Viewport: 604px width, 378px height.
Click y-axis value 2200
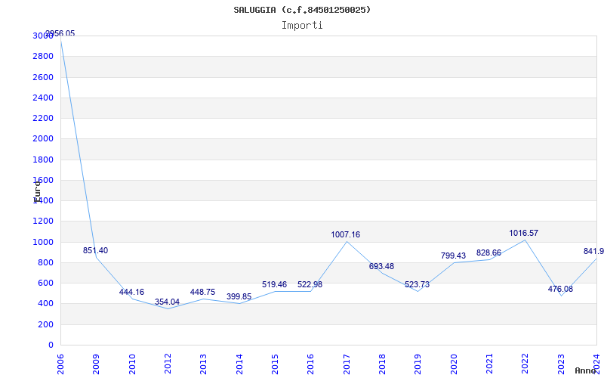(x=43, y=118)
